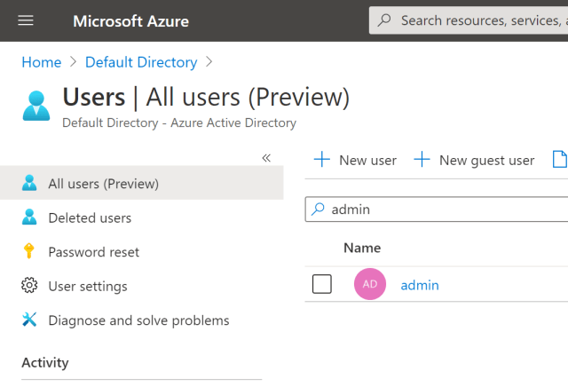The width and height of the screenshot is (568, 387).
Task: Click the Name column header
Action: (x=362, y=248)
